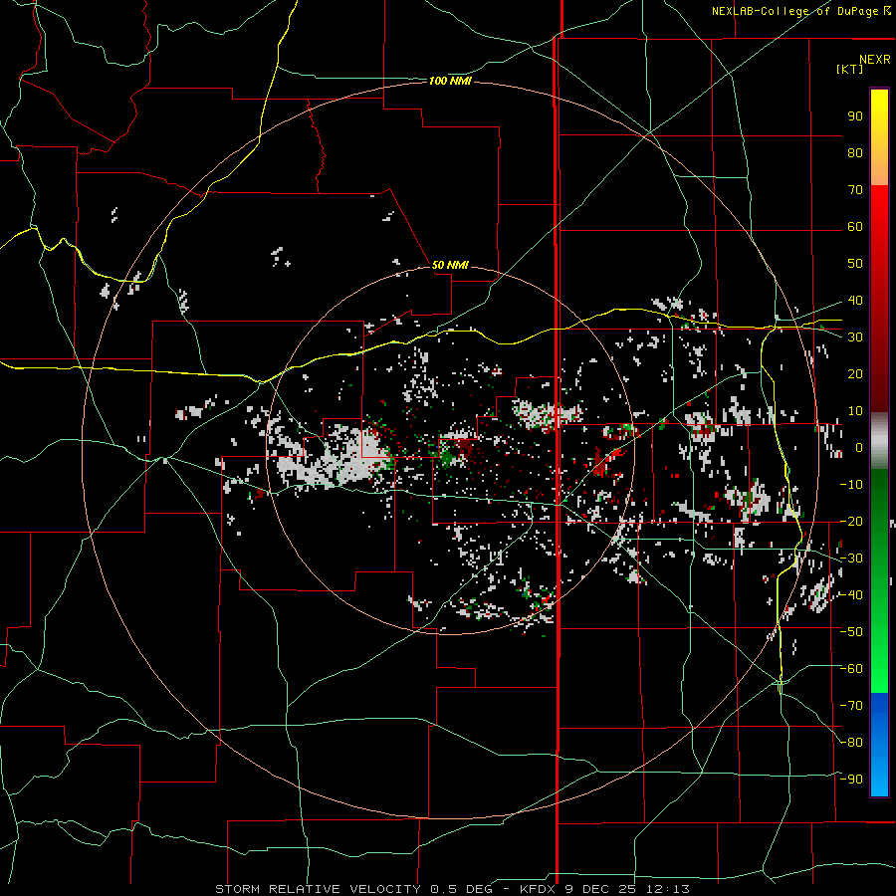Click the [KT] units label
This screenshot has width=896, height=896.
click(x=850, y=69)
